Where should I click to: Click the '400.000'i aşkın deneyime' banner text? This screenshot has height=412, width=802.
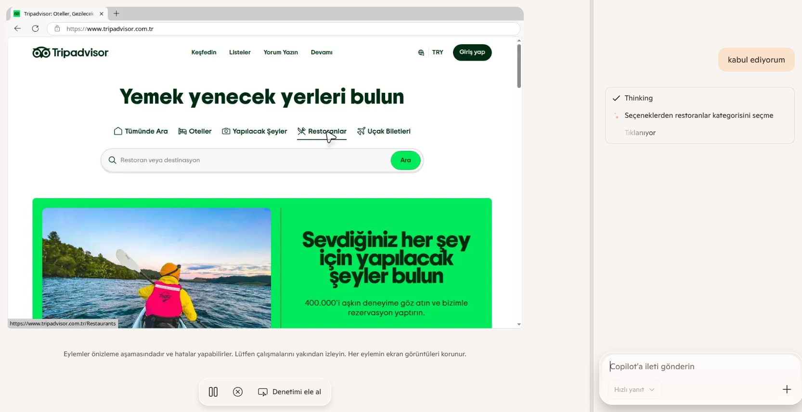click(x=386, y=308)
